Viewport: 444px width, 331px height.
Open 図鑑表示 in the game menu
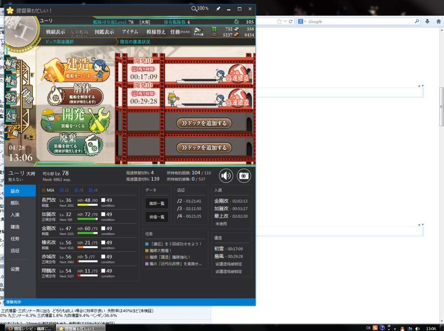(x=104, y=32)
